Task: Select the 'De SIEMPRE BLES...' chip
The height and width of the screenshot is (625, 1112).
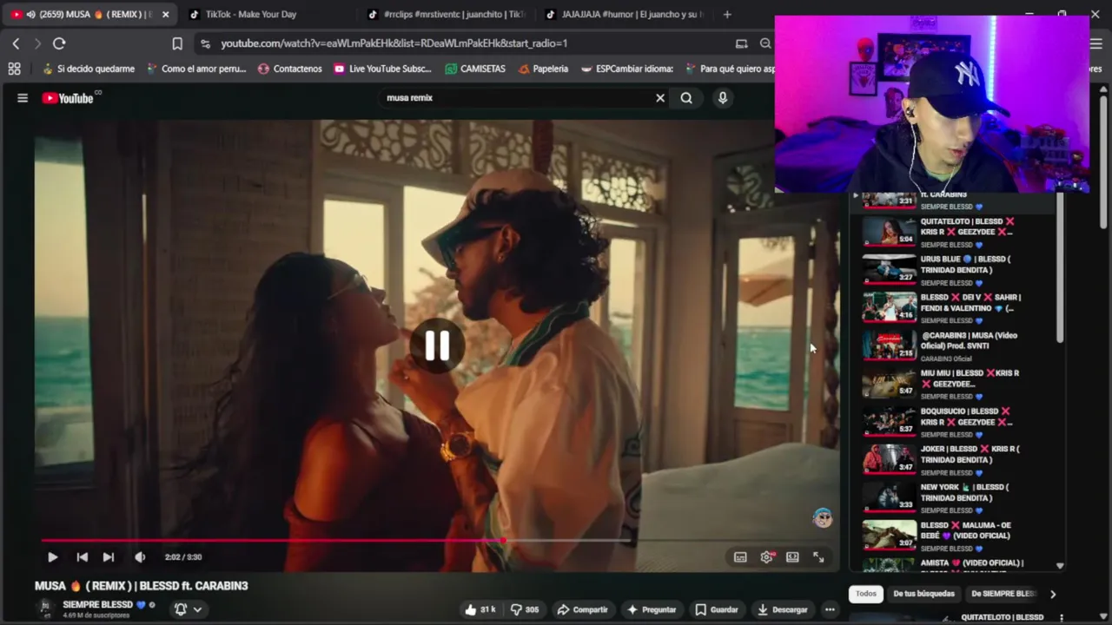Action: click(x=1003, y=594)
